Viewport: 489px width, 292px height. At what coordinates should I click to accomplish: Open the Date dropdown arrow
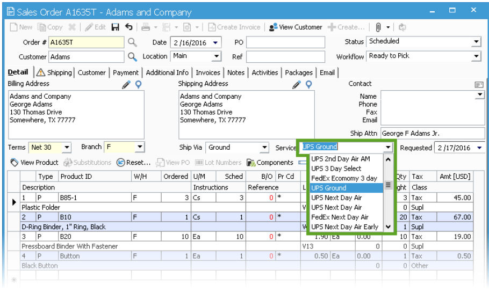(215, 43)
